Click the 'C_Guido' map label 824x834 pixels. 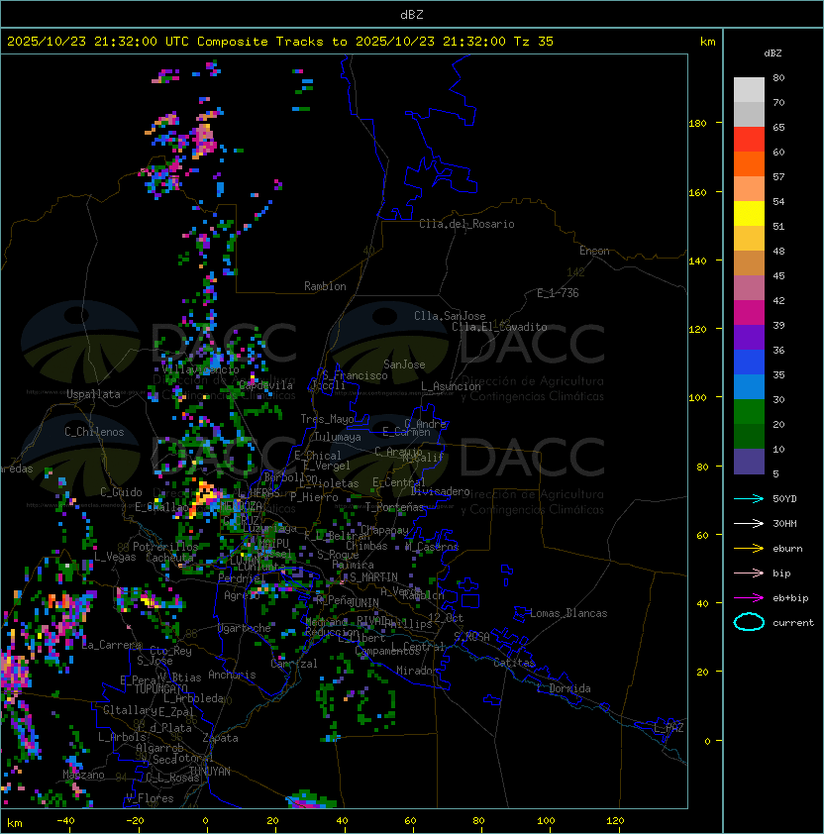tap(121, 492)
